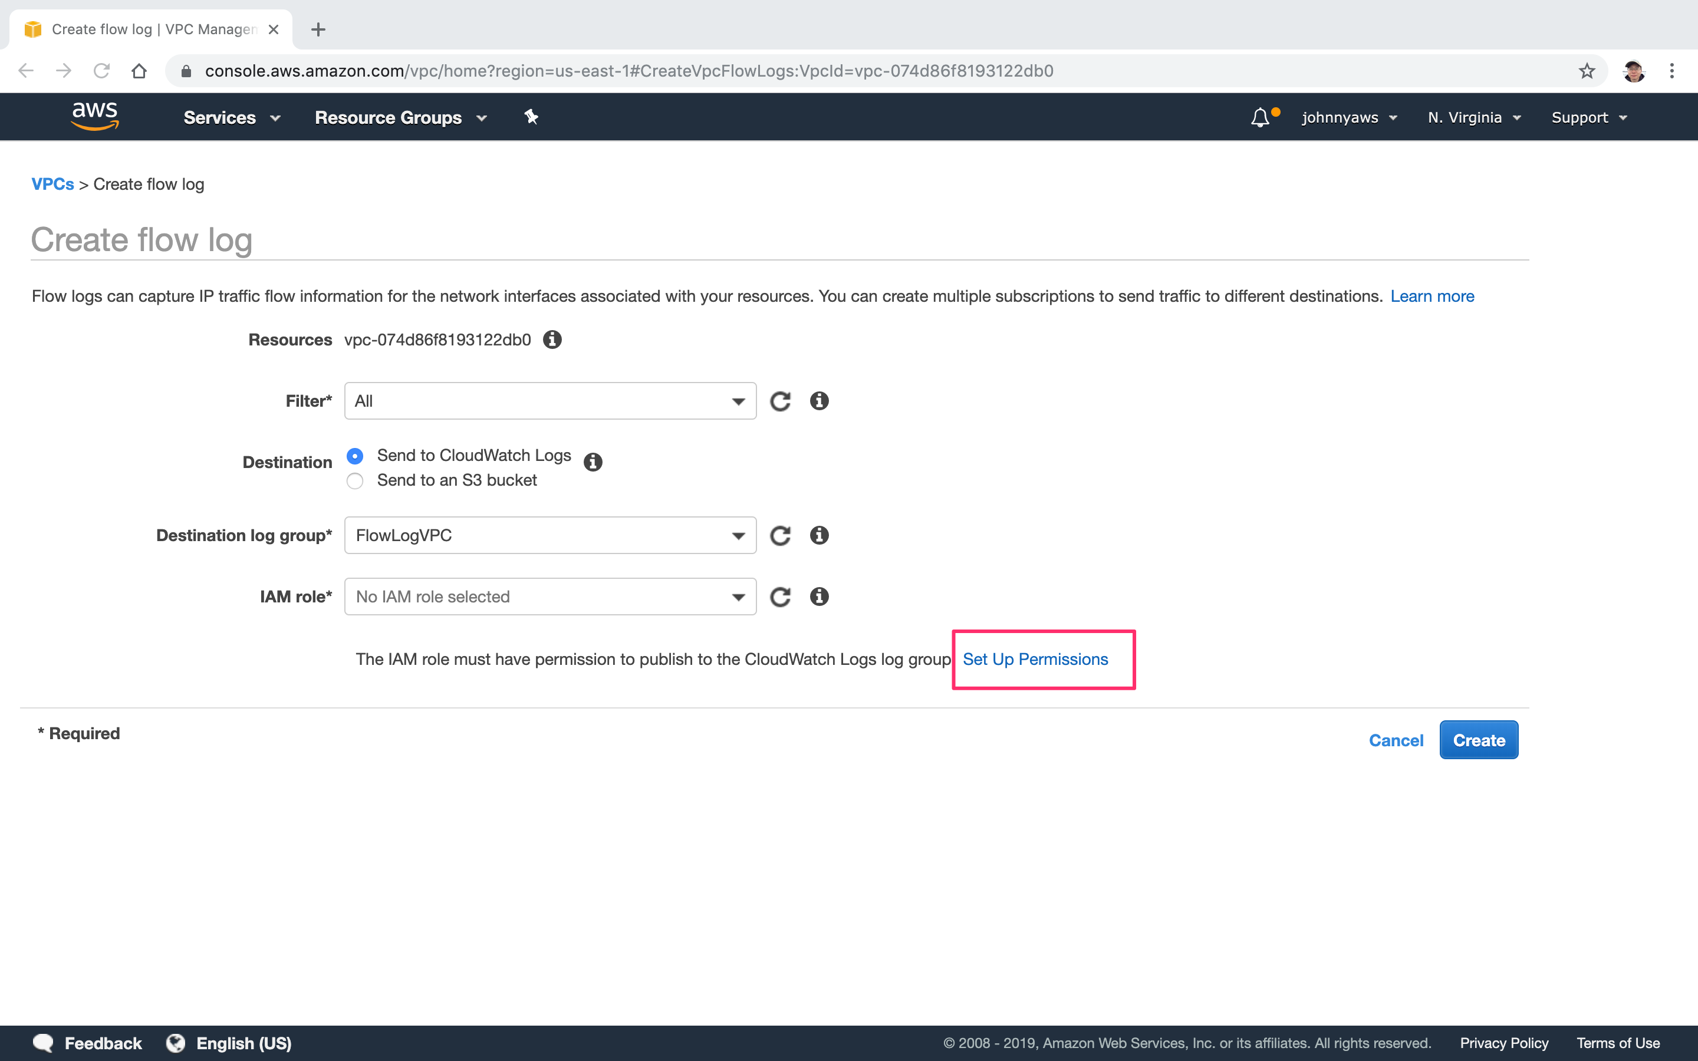The width and height of the screenshot is (1698, 1061).
Task: Open Destination log group dropdown FlowLogVPC
Action: (550, 535)
